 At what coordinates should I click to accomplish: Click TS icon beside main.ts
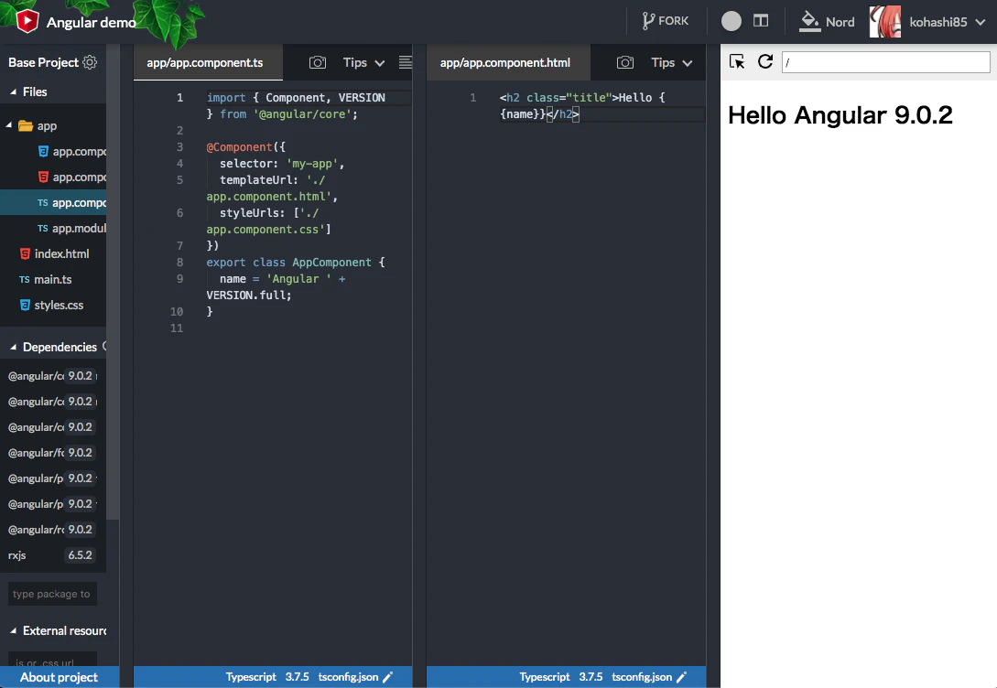[24, 280]
